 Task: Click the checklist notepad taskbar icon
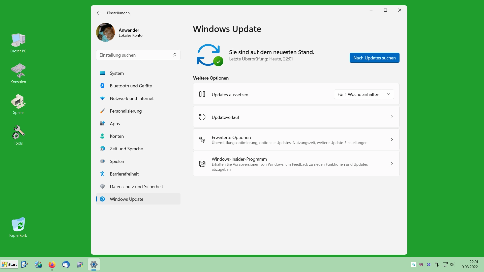24,264
